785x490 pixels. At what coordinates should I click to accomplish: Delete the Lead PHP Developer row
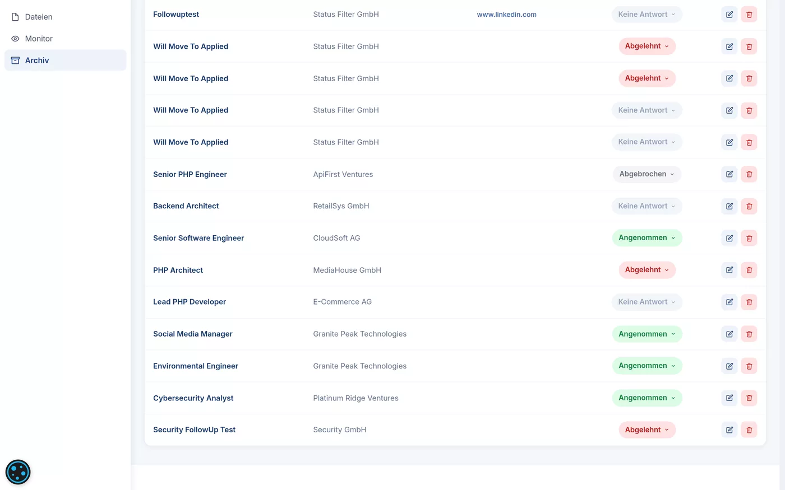tap(749, 302)
